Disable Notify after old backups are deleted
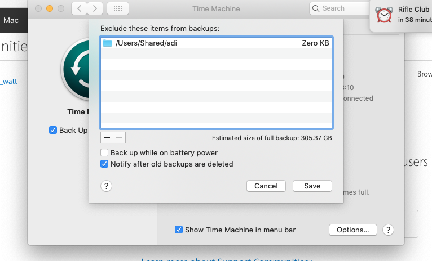The height and width of the screenshot is (261, 432). (104, 164)
